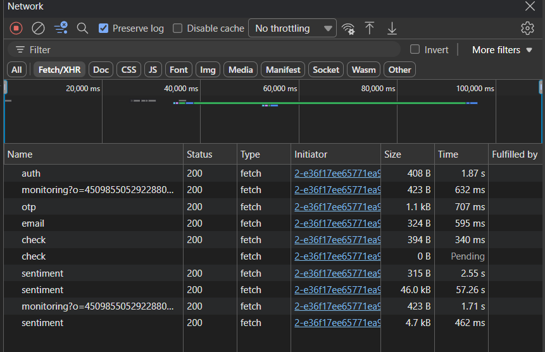
Task: Click import HAR file upload arrow
Action: [370, 28]
